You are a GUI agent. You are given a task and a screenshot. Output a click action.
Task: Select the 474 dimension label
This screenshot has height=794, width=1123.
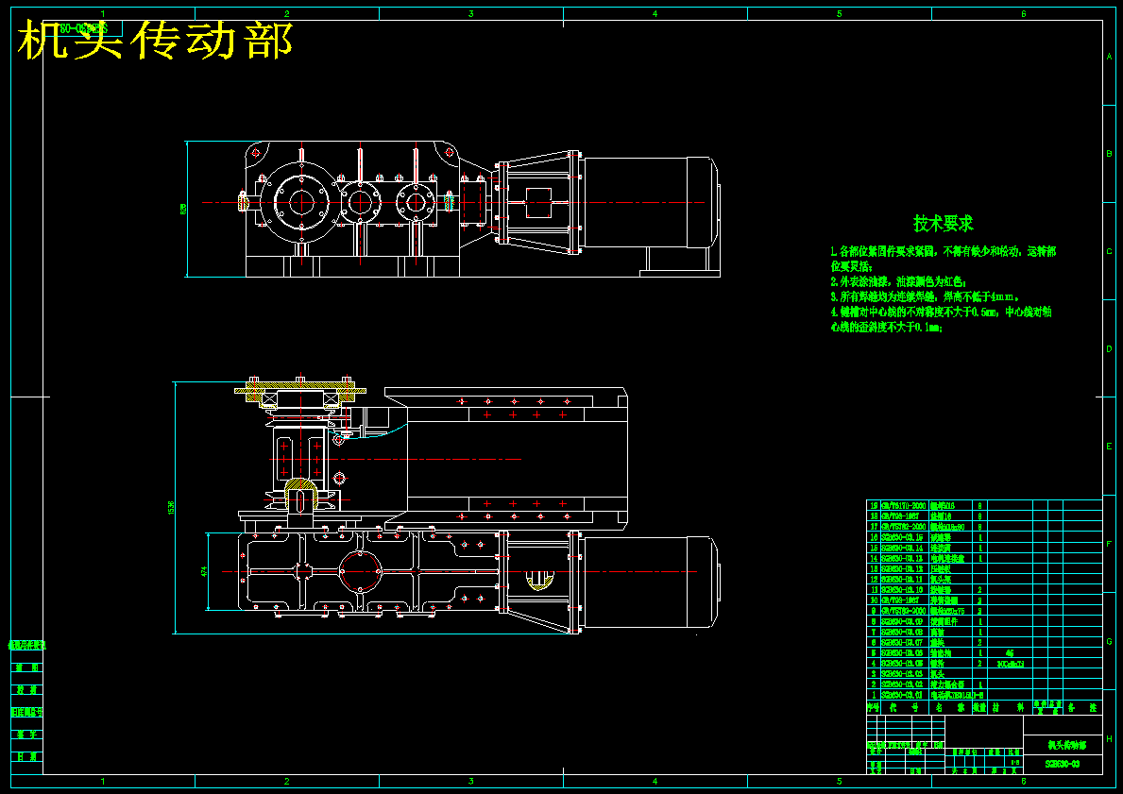[204, 571]
